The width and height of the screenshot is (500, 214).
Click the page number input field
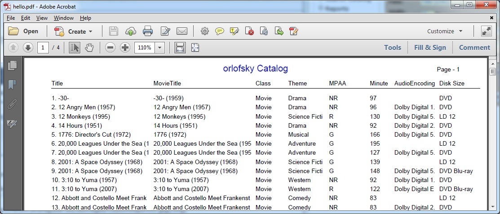43,48
